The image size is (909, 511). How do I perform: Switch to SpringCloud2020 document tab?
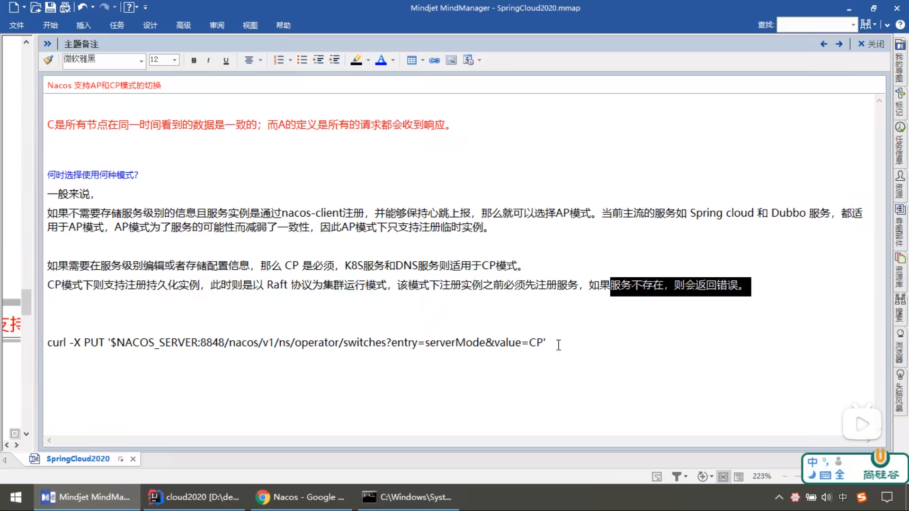(78, 458)
